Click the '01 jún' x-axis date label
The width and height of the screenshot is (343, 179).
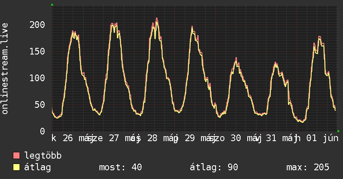coord(322,138)
